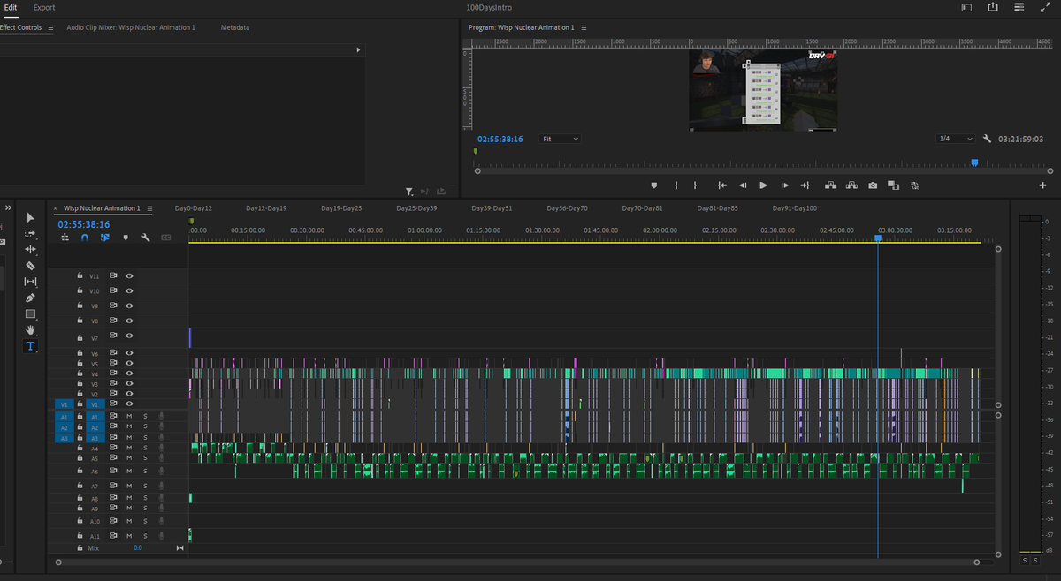Click the full screen video icon
The height and width of the screenshot is (581, 1061).
pos(1047,7)
